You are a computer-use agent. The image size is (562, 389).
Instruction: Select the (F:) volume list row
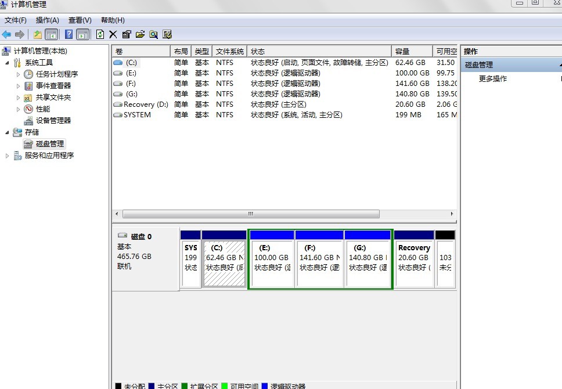coord(284,83)
